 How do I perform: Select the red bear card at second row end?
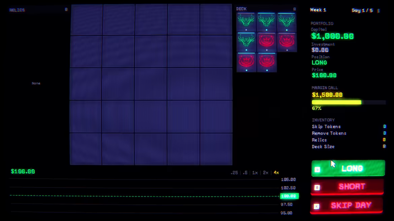point(287,42)
